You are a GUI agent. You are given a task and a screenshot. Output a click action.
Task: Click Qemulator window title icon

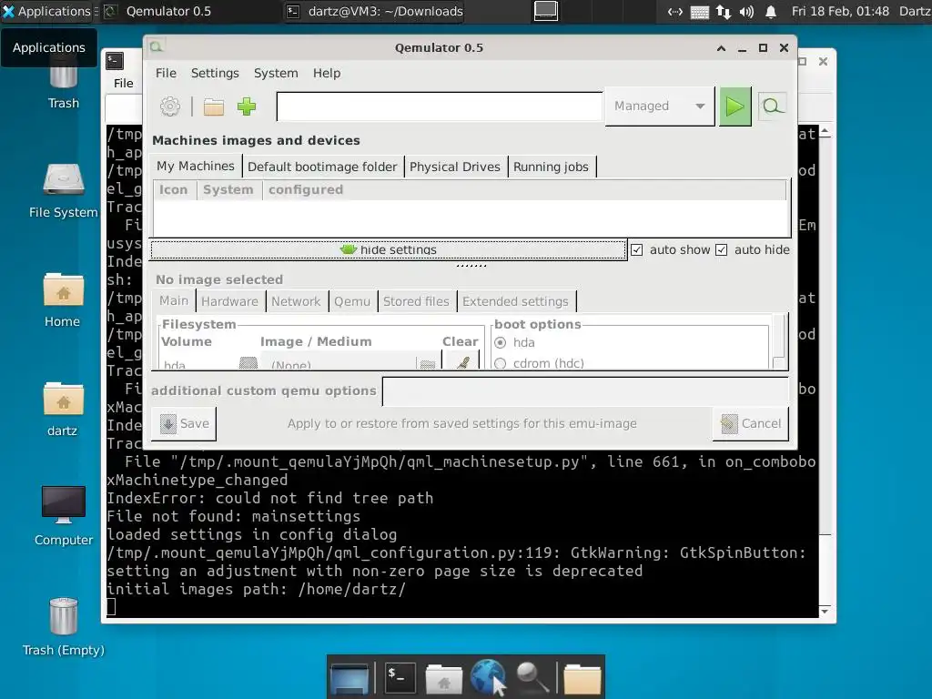pos(156,47)
